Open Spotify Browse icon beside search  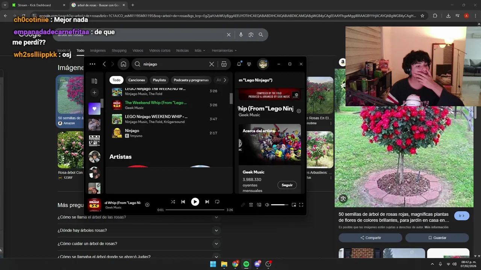(x=224, y=64)
